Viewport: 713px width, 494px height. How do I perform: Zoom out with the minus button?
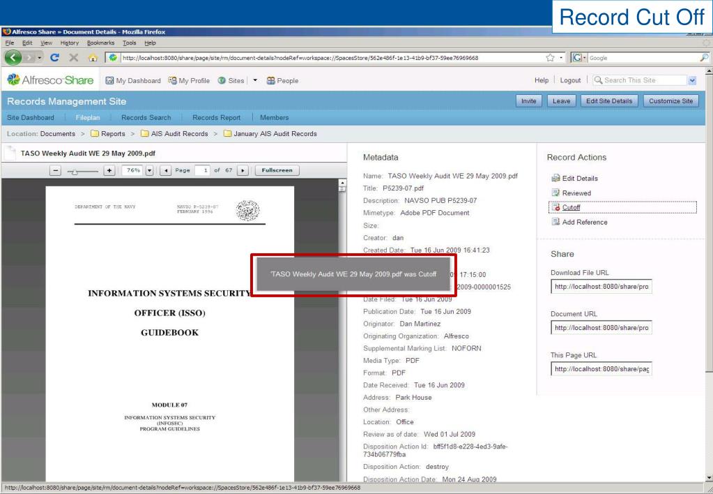tap(55, 170)
